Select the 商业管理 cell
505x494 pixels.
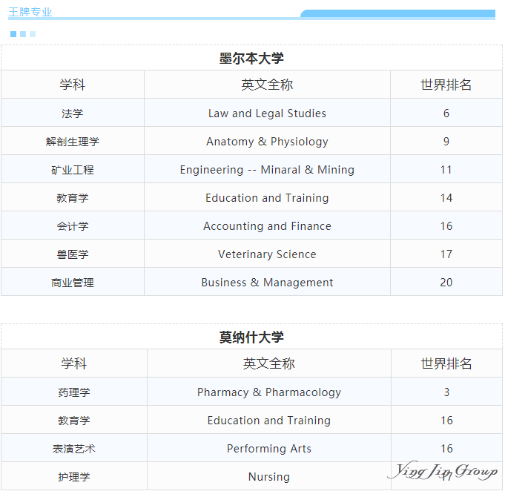[x=73, y=283]
